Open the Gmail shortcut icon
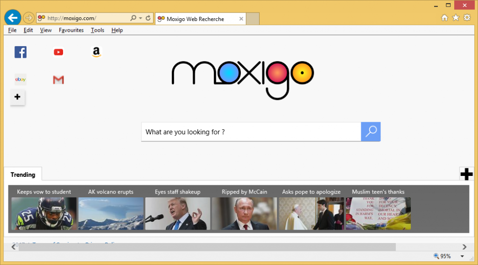 pyautogui.click(x=58, y=80)
